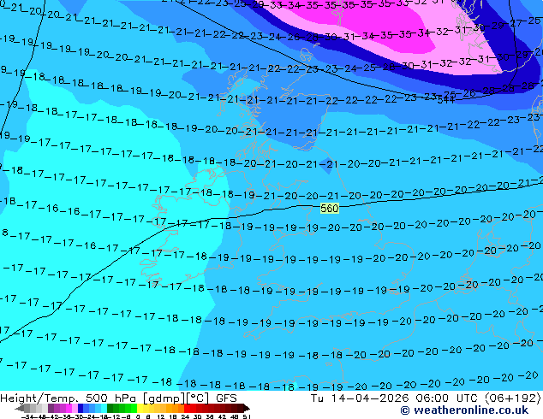Click the GFS model label
The width and height of the screenshot is (543, 419).
(x=226, y=398)
